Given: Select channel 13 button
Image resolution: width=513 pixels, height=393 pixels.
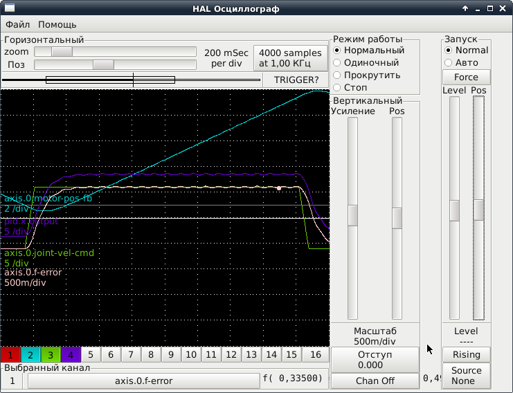Looking at the screenshot, I should [251, 355].
